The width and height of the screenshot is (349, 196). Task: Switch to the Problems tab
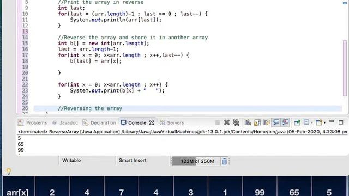click(33, 122)
